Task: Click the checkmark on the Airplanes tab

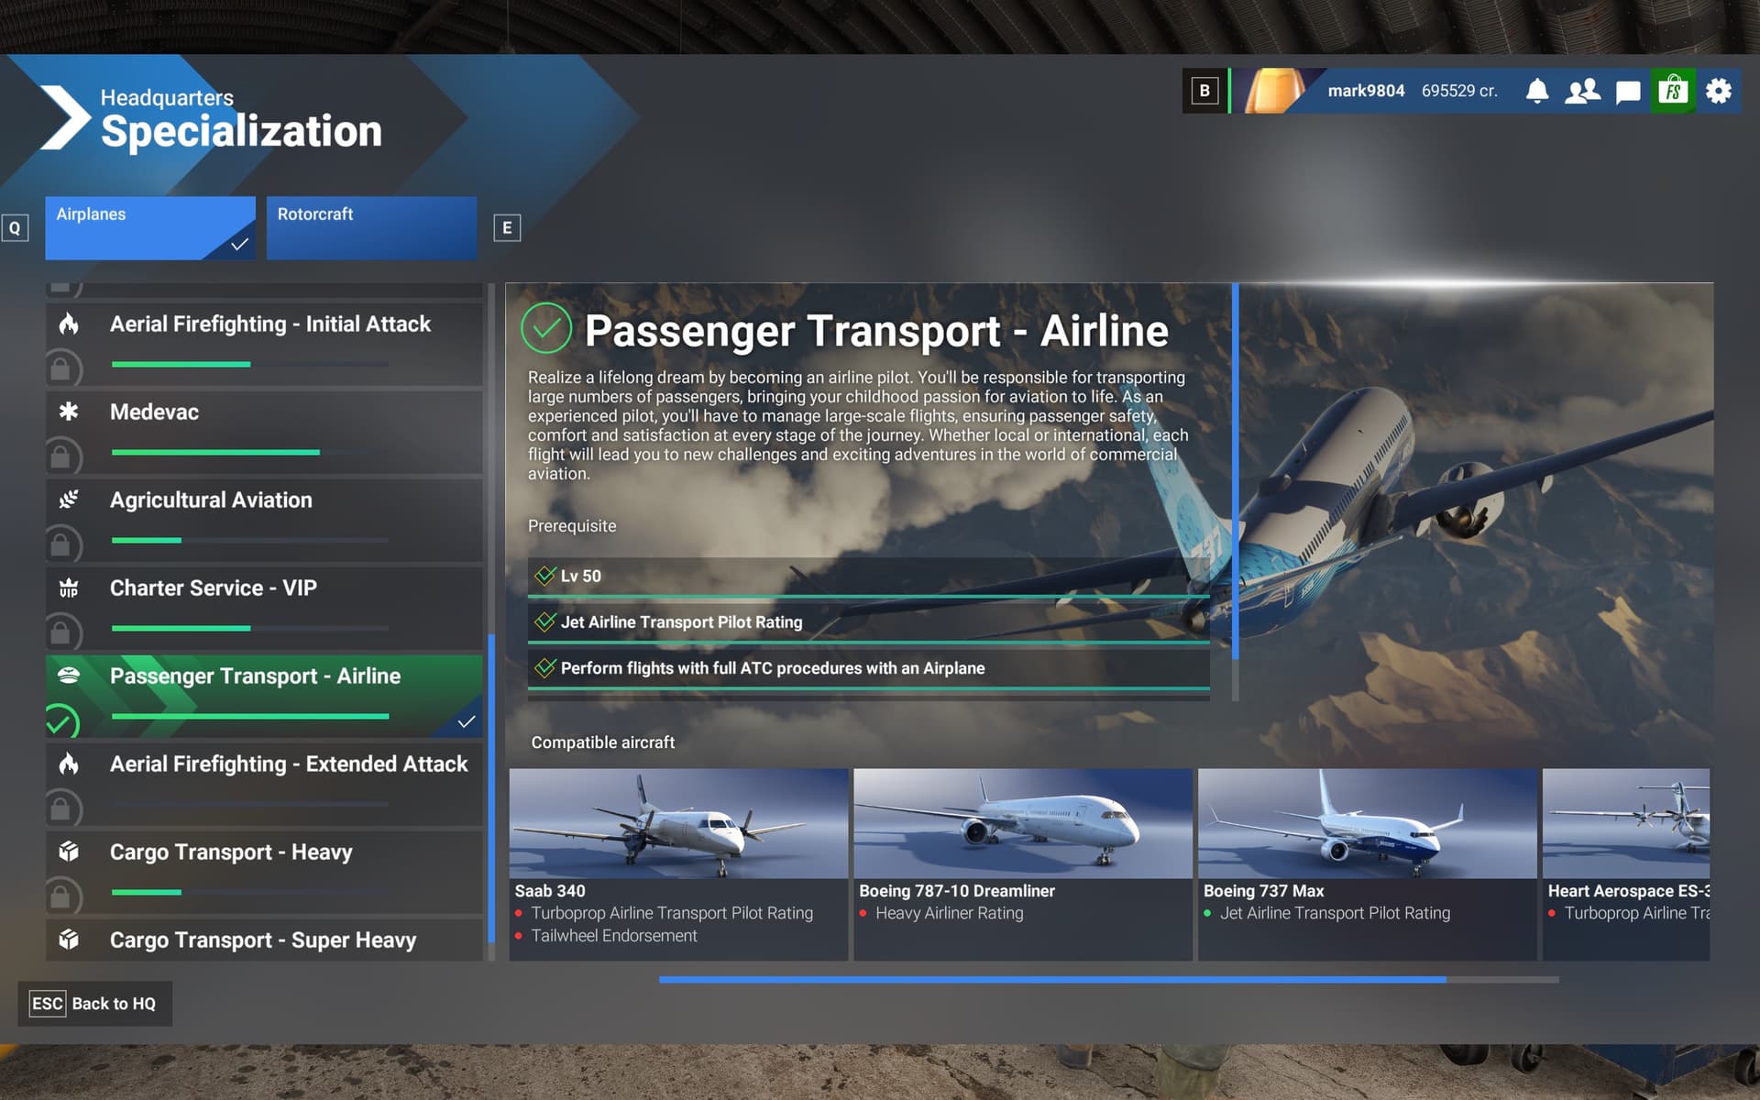Action: 239,244
